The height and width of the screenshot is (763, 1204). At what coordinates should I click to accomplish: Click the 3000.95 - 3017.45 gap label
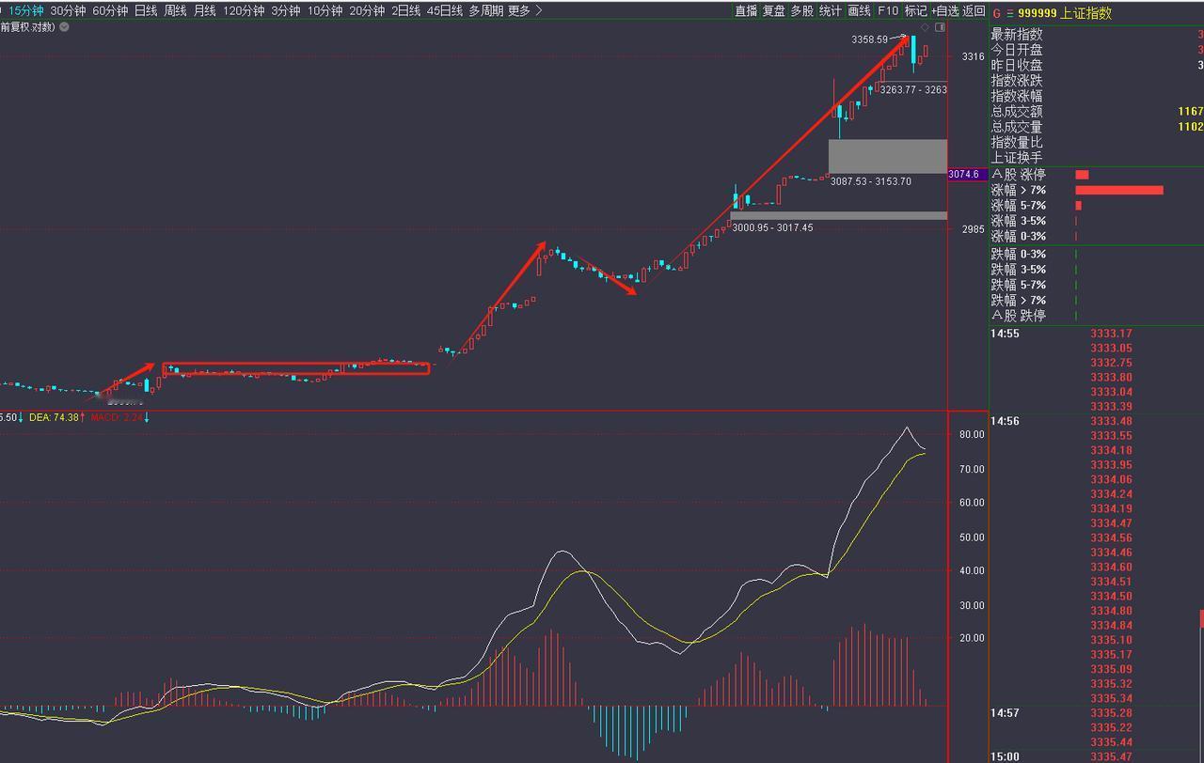click(772, 227)
